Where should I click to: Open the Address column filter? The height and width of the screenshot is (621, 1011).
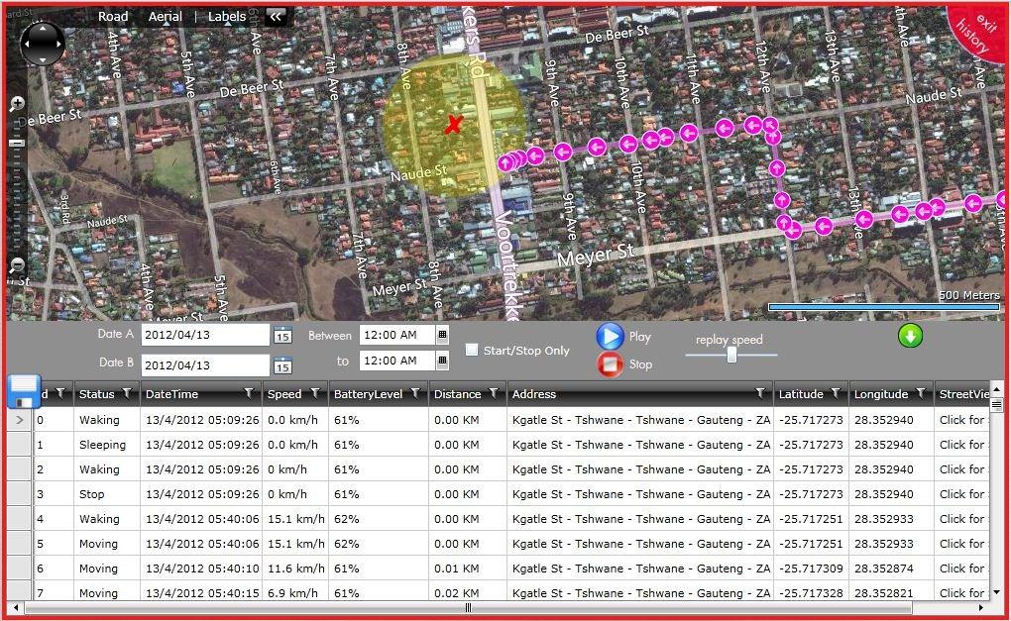coord(759,394)
